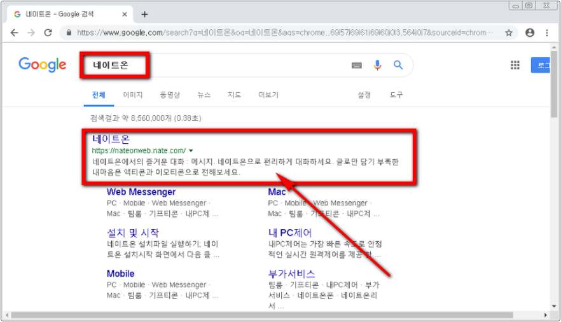Click the blue sign-in button
The width and height of the screenshot is (561, 322).
click(x=540, y=65)
